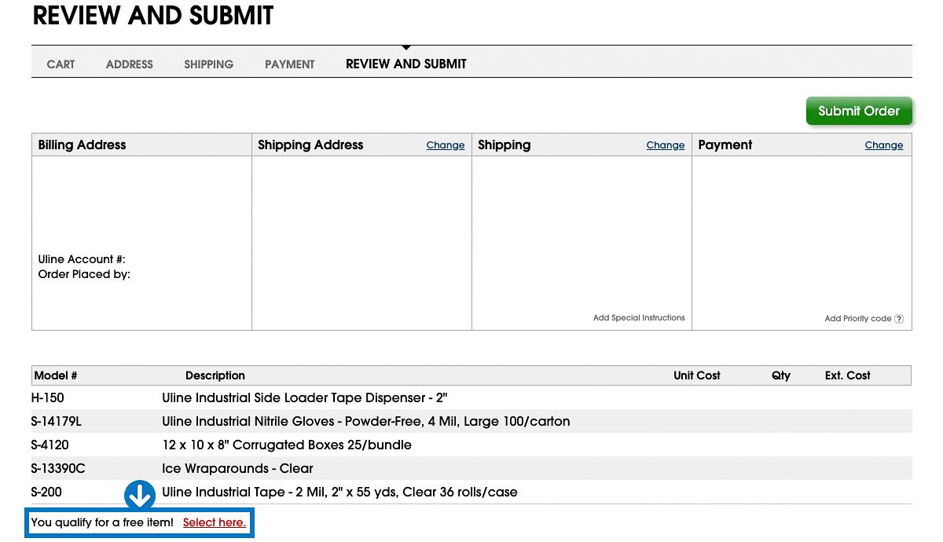Viewport: 943px width, 542px height.
Task: Click Select here for the free item
Action: [x=215, y=522]
